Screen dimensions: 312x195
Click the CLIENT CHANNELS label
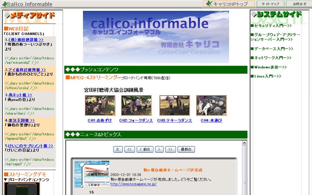click(x=24, y=34)
